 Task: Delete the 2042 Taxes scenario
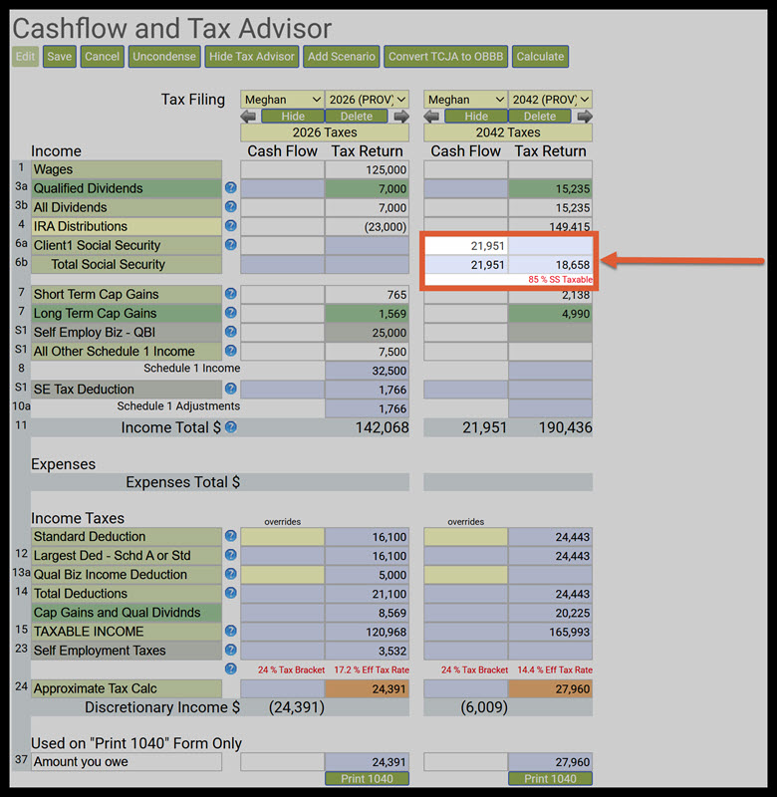(x=540, y=117)
